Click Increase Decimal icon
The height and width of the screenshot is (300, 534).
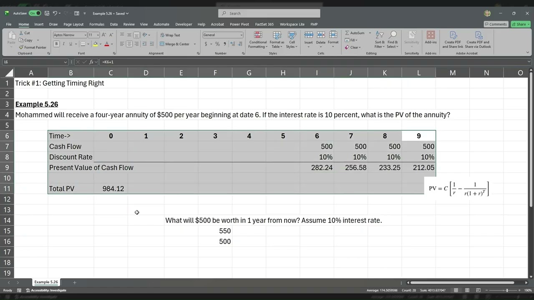point(233,44)
